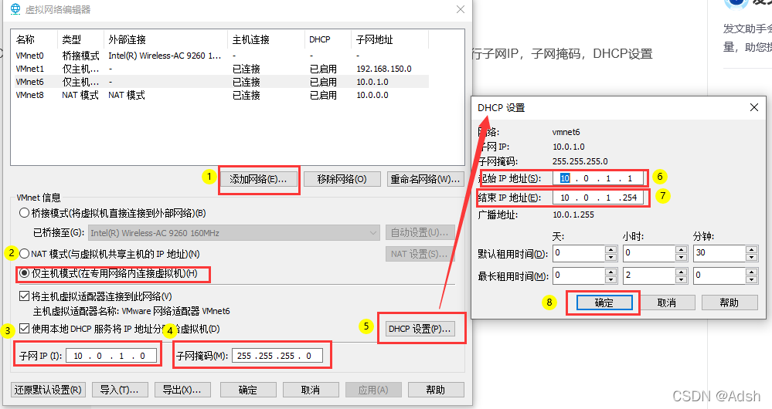This screenshot has height=409, width=772.
Task: Click the 应用(A) button
Action: pyautogui.click(x=373, y=390)
